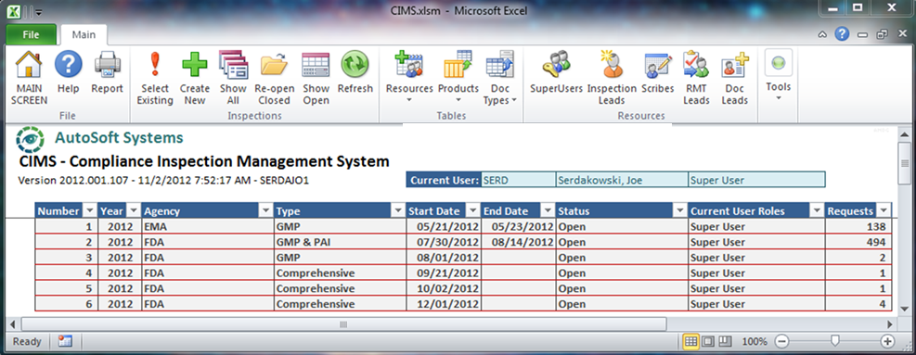Show All inspections
Screen dimensions: 916x355
point(233,79)
